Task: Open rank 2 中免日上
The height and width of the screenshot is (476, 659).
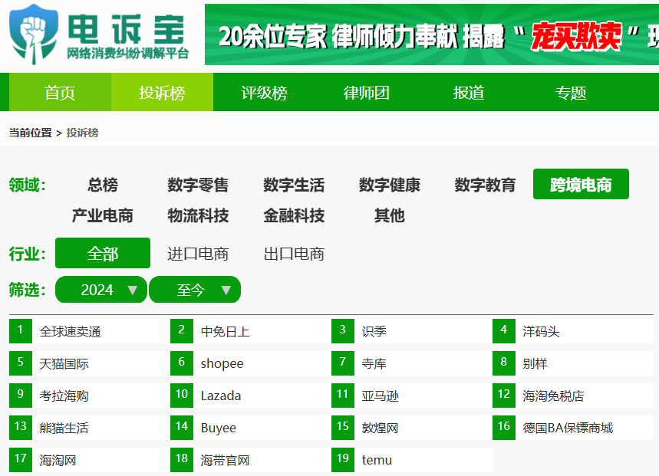Action: [249, 331]
